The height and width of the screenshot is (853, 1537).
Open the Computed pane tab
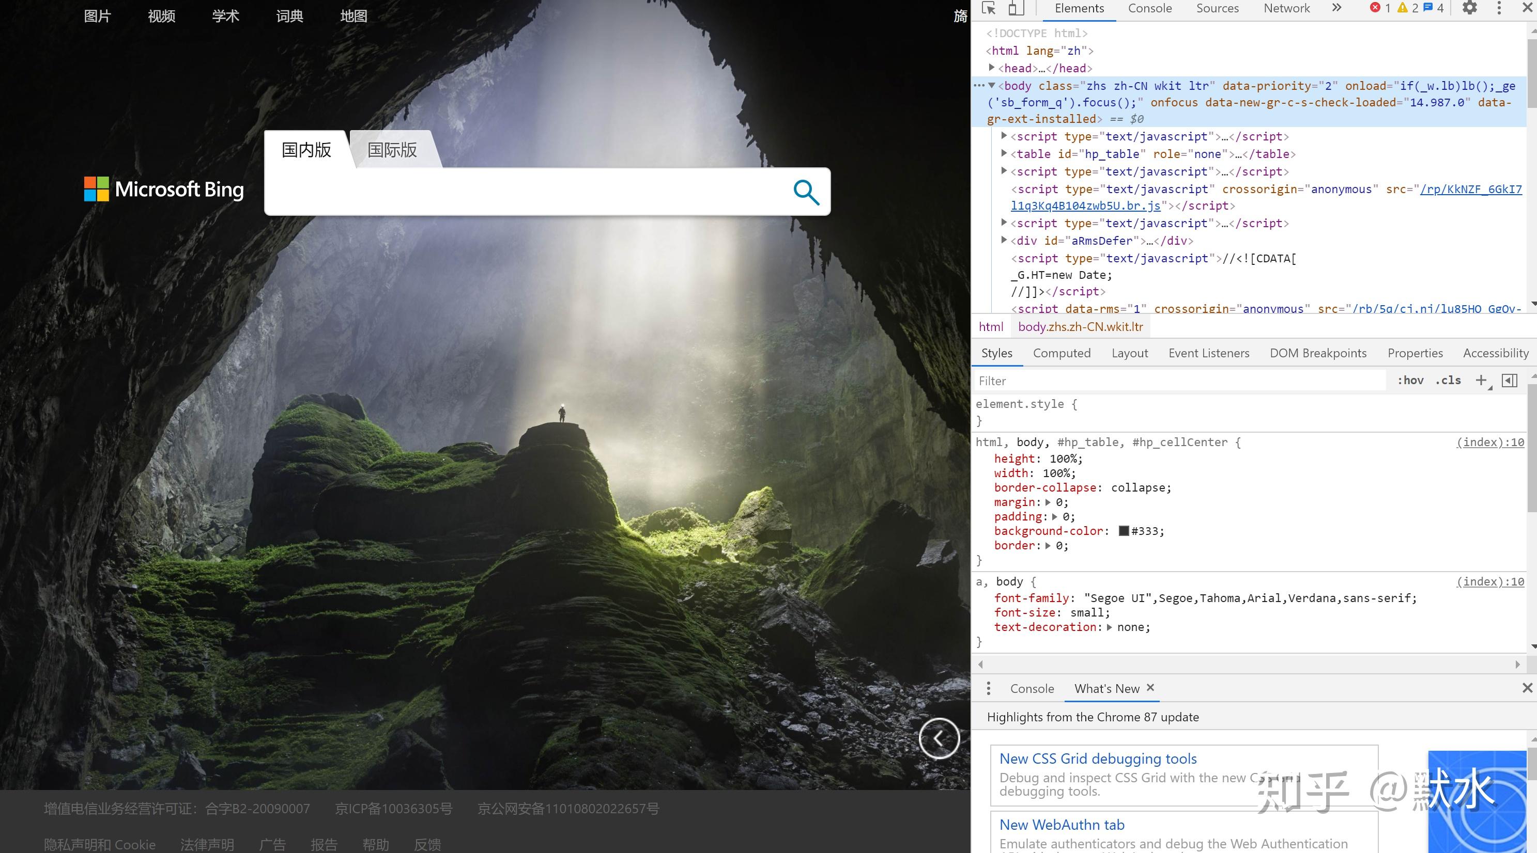[1062, 353]
